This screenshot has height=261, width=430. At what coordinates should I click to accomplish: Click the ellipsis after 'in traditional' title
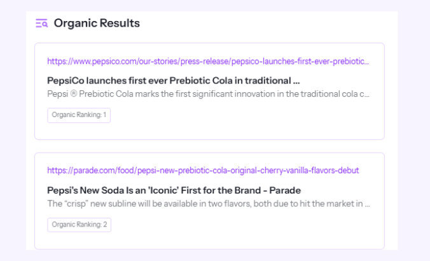pyautogui.click(x=296, y=81)
